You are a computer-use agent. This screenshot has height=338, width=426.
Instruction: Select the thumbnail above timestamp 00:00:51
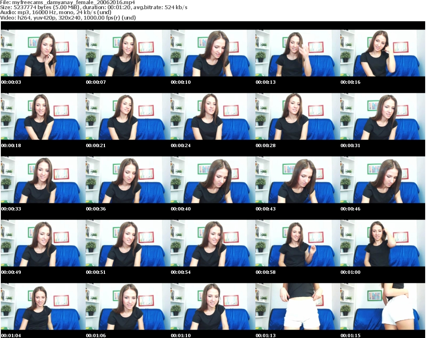pos(128,243)
